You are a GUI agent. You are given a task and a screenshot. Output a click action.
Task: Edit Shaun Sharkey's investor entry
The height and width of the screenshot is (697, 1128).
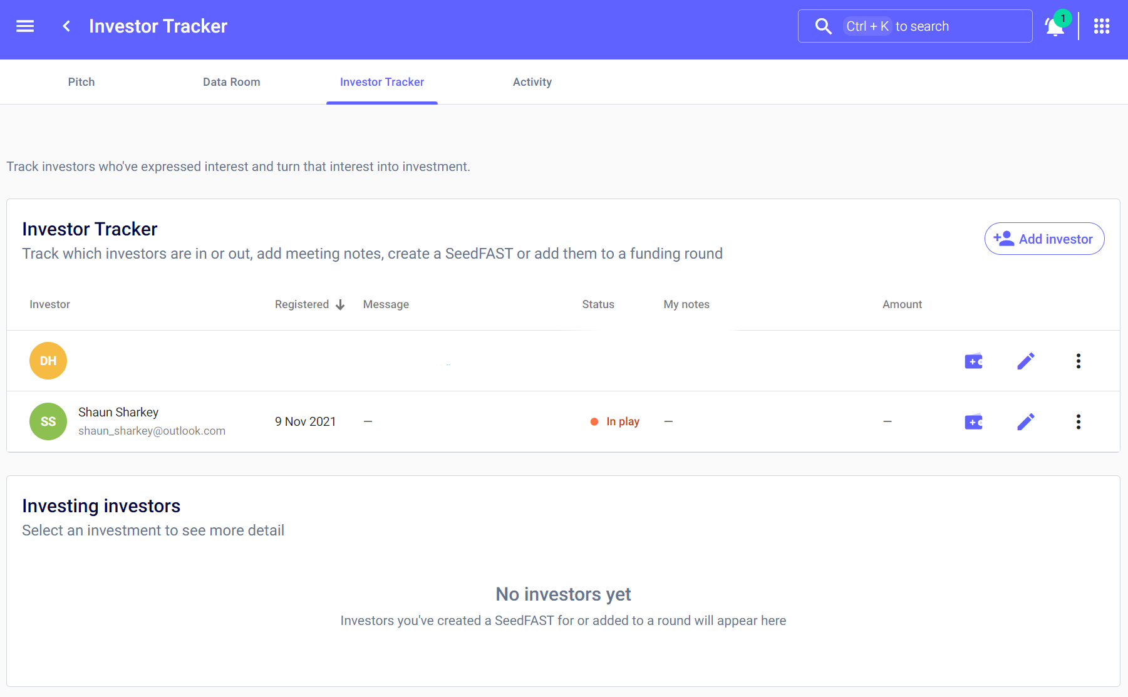[x=1025, y=422]
